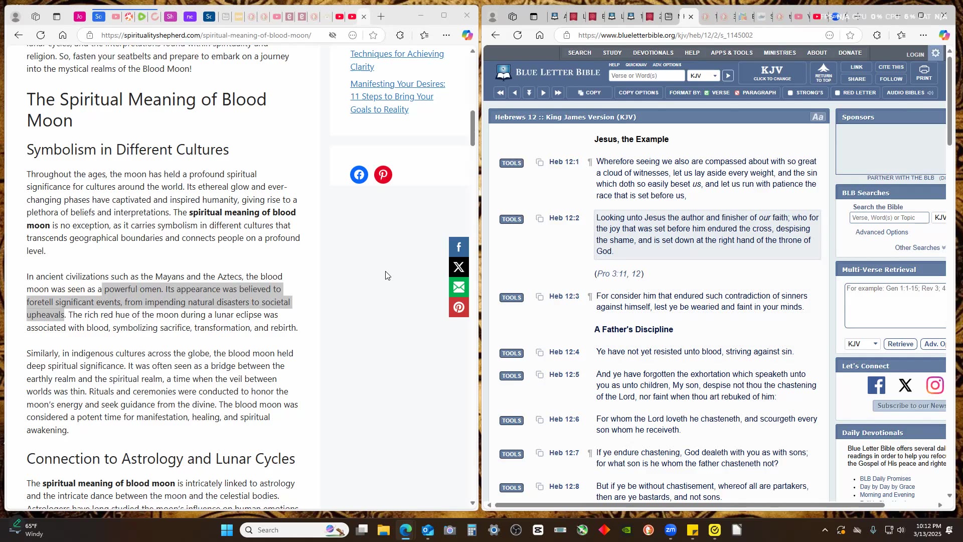Copy Heb 12:3 with the copy icon
The height and width of the screenshot is (542, 963).
[x=540, y=297]
